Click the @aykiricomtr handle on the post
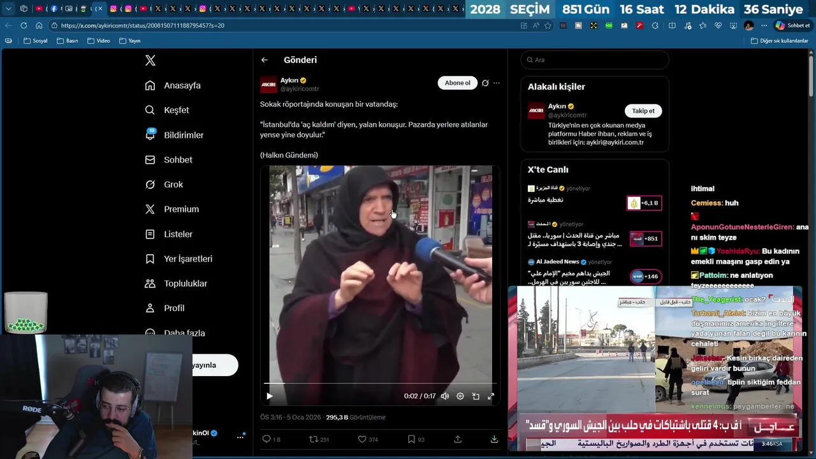Viewport: 816px width, 459px height. [x=300, y=89]
